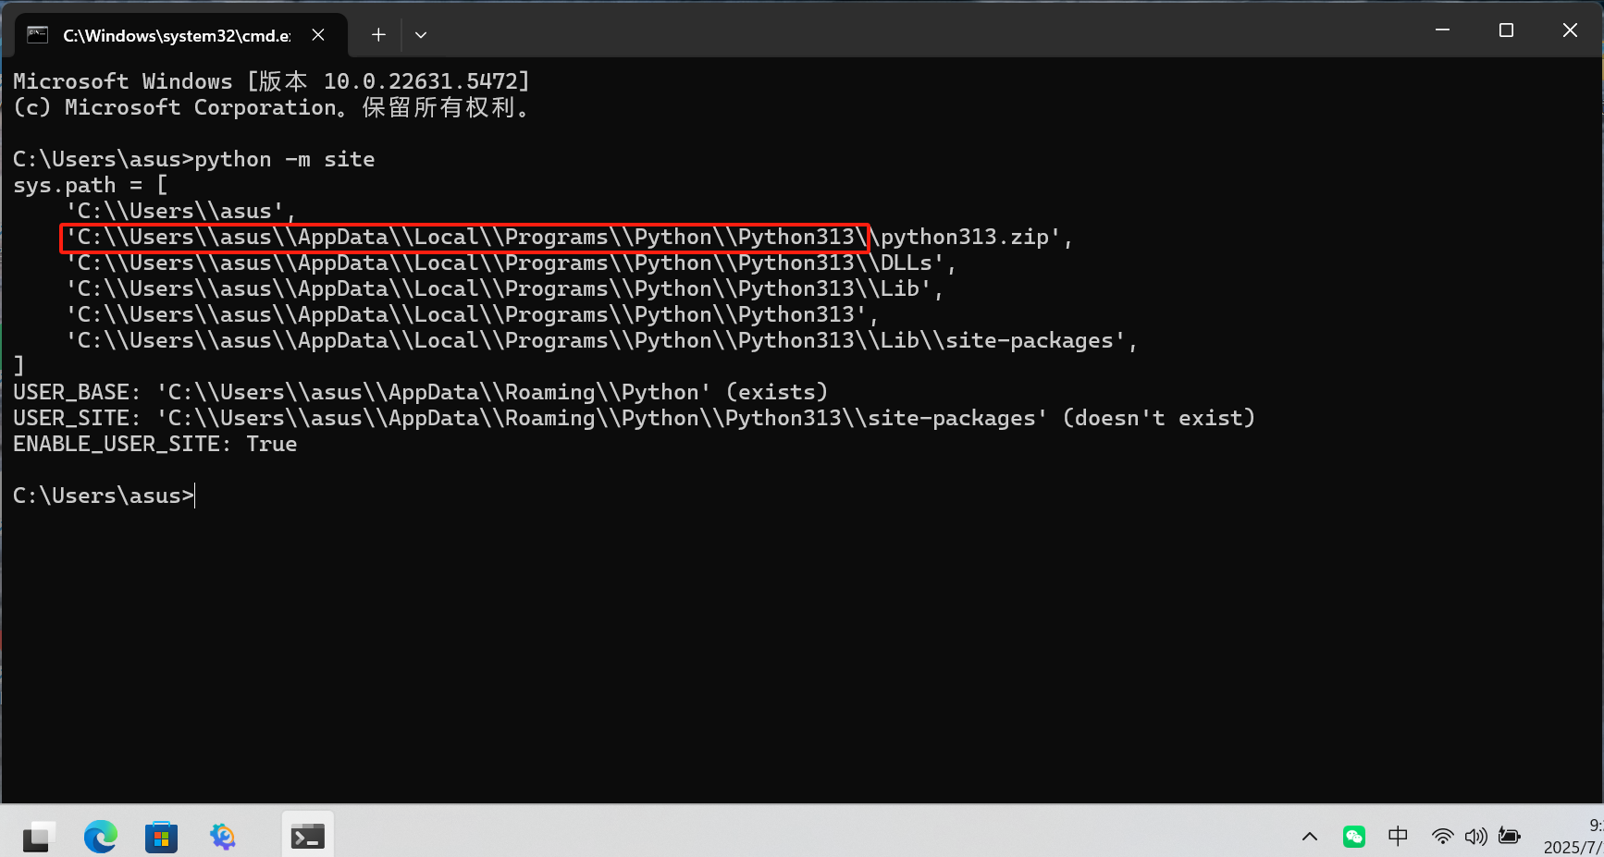Image resolution: width=1604 pixels, height=857 pixels.
Task: Expand hidden system tray icons
Action: 1309,836
